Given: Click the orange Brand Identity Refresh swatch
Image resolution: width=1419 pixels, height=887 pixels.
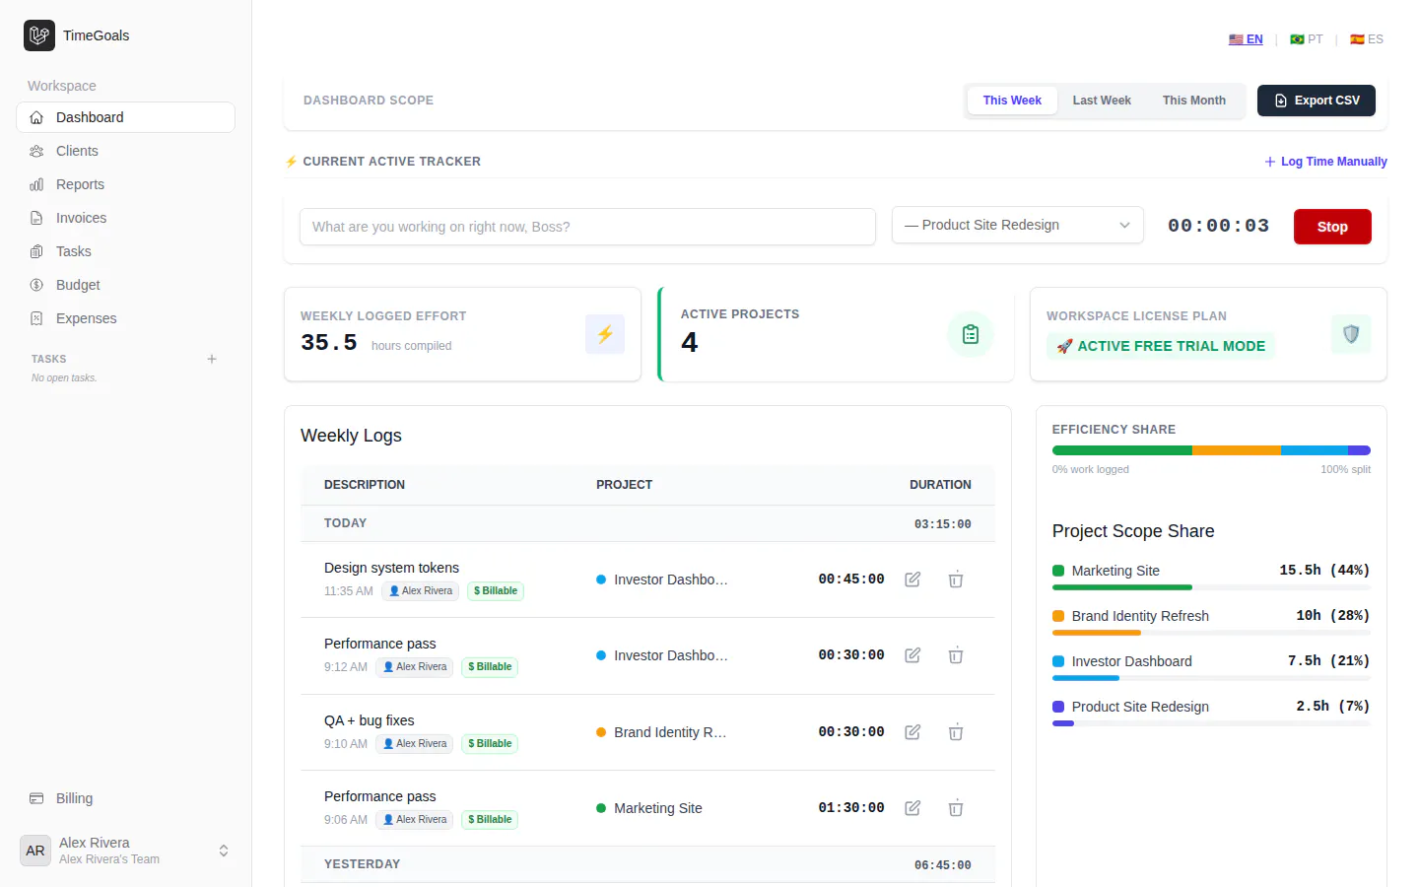Looking at the screenshot, I should click(x=1058, y=616).
